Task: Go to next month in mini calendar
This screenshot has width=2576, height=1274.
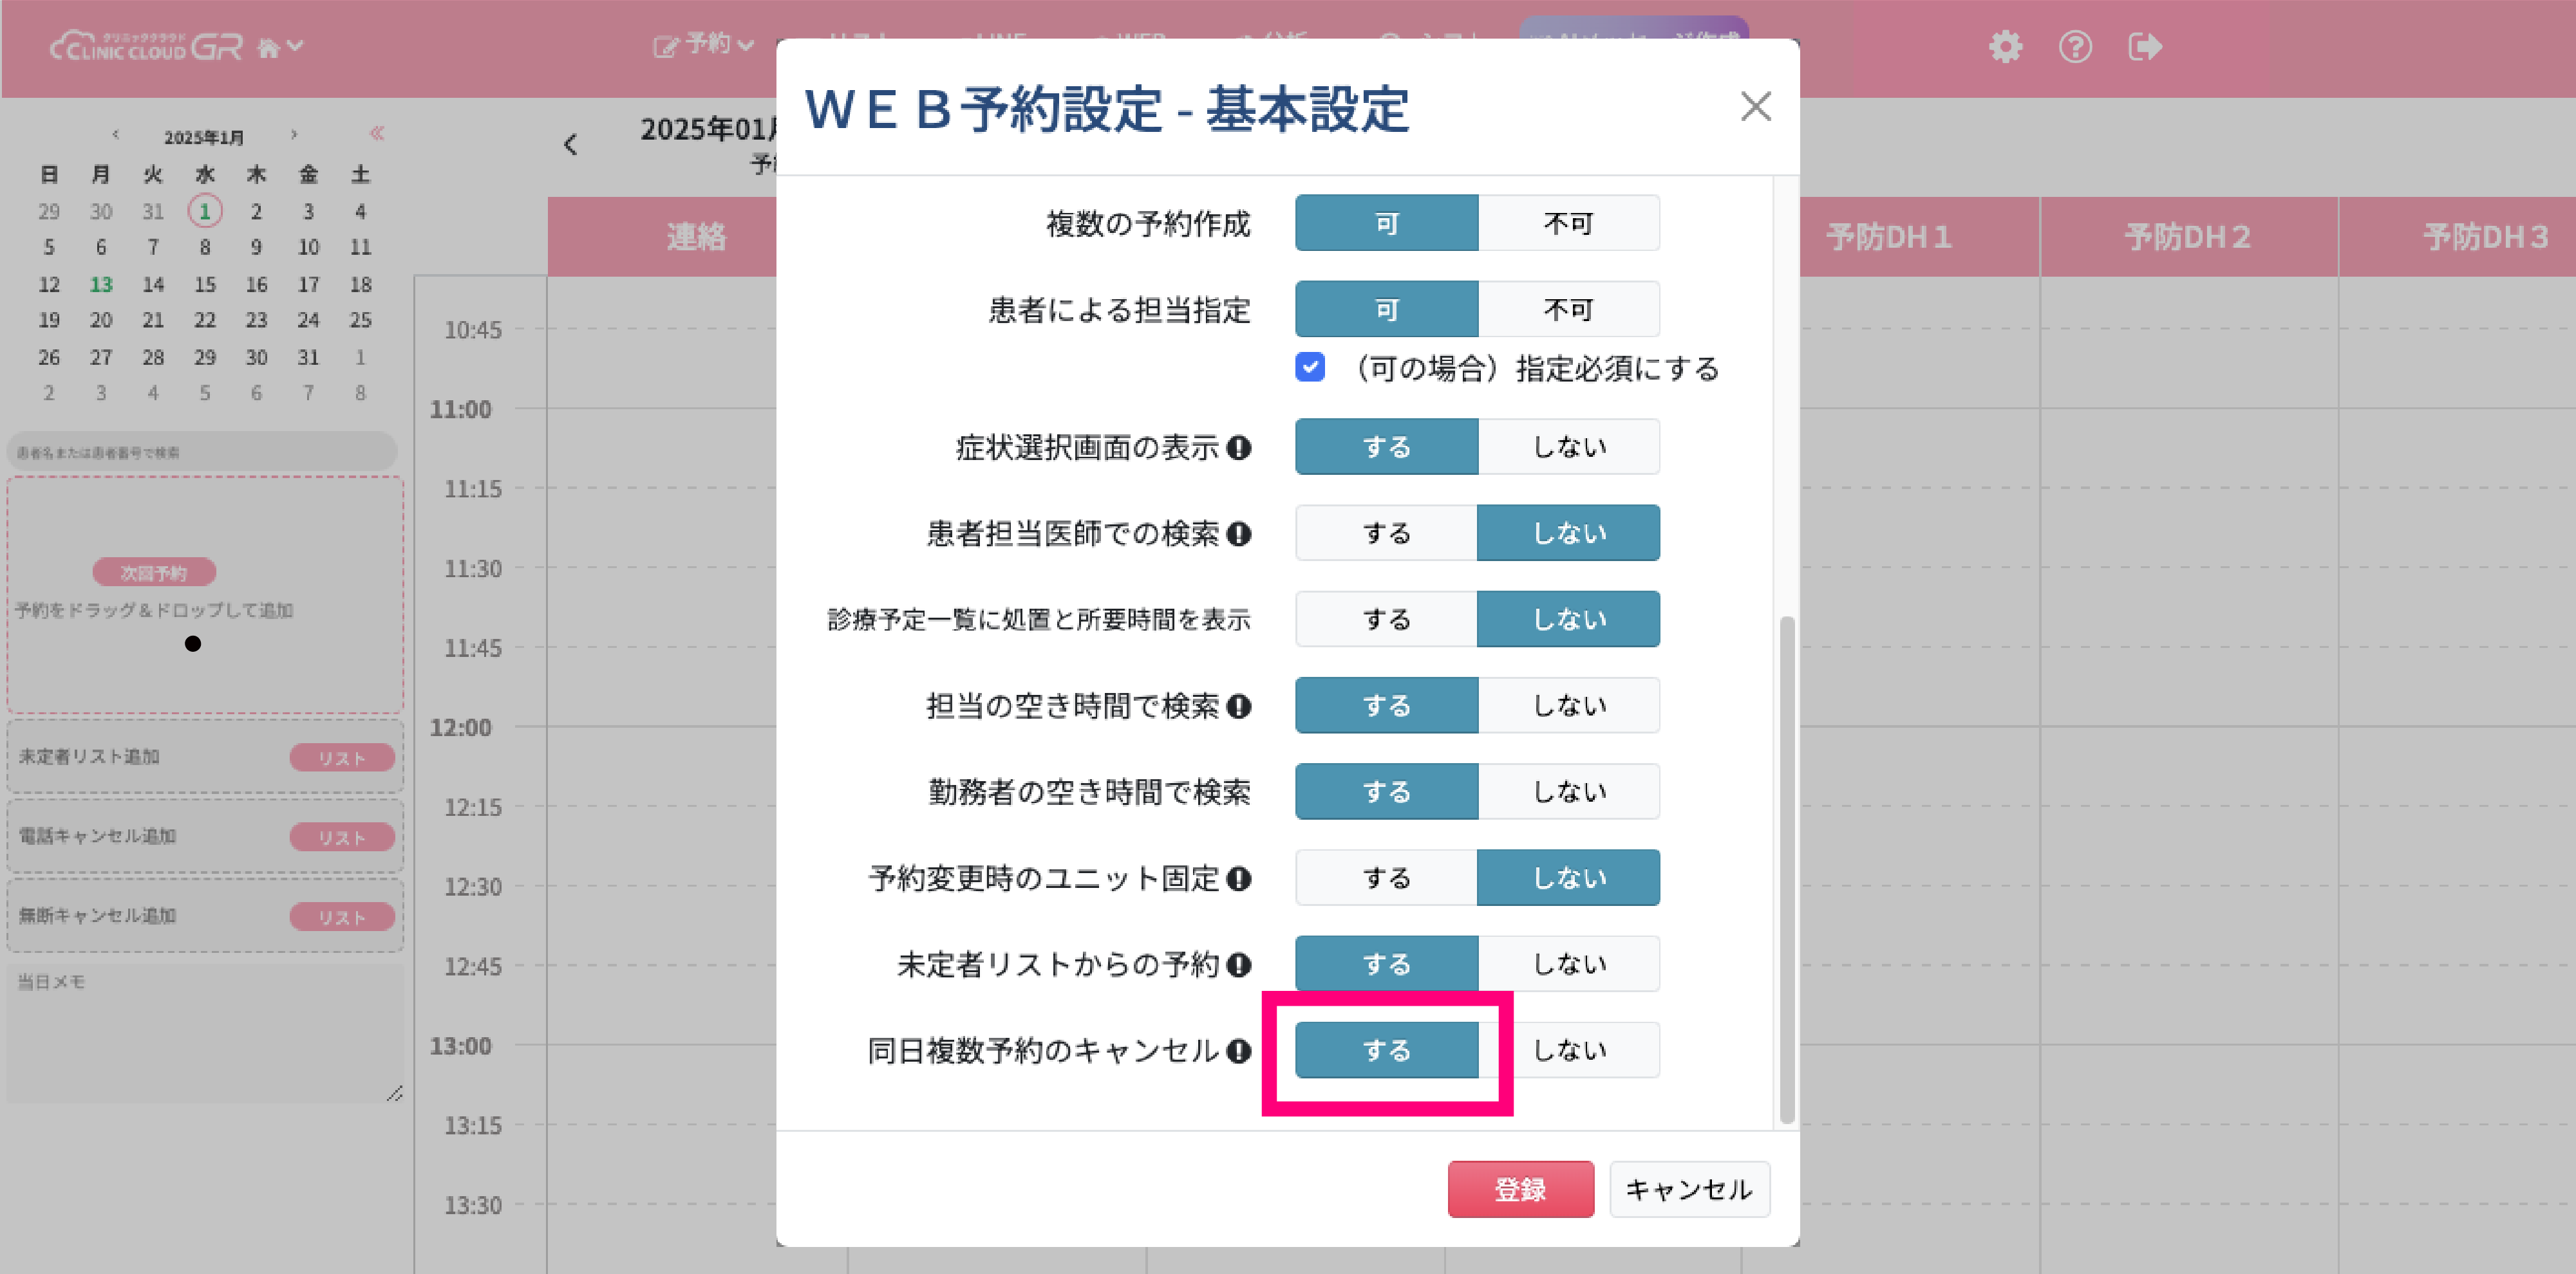Action: click(x=293, y=134)
